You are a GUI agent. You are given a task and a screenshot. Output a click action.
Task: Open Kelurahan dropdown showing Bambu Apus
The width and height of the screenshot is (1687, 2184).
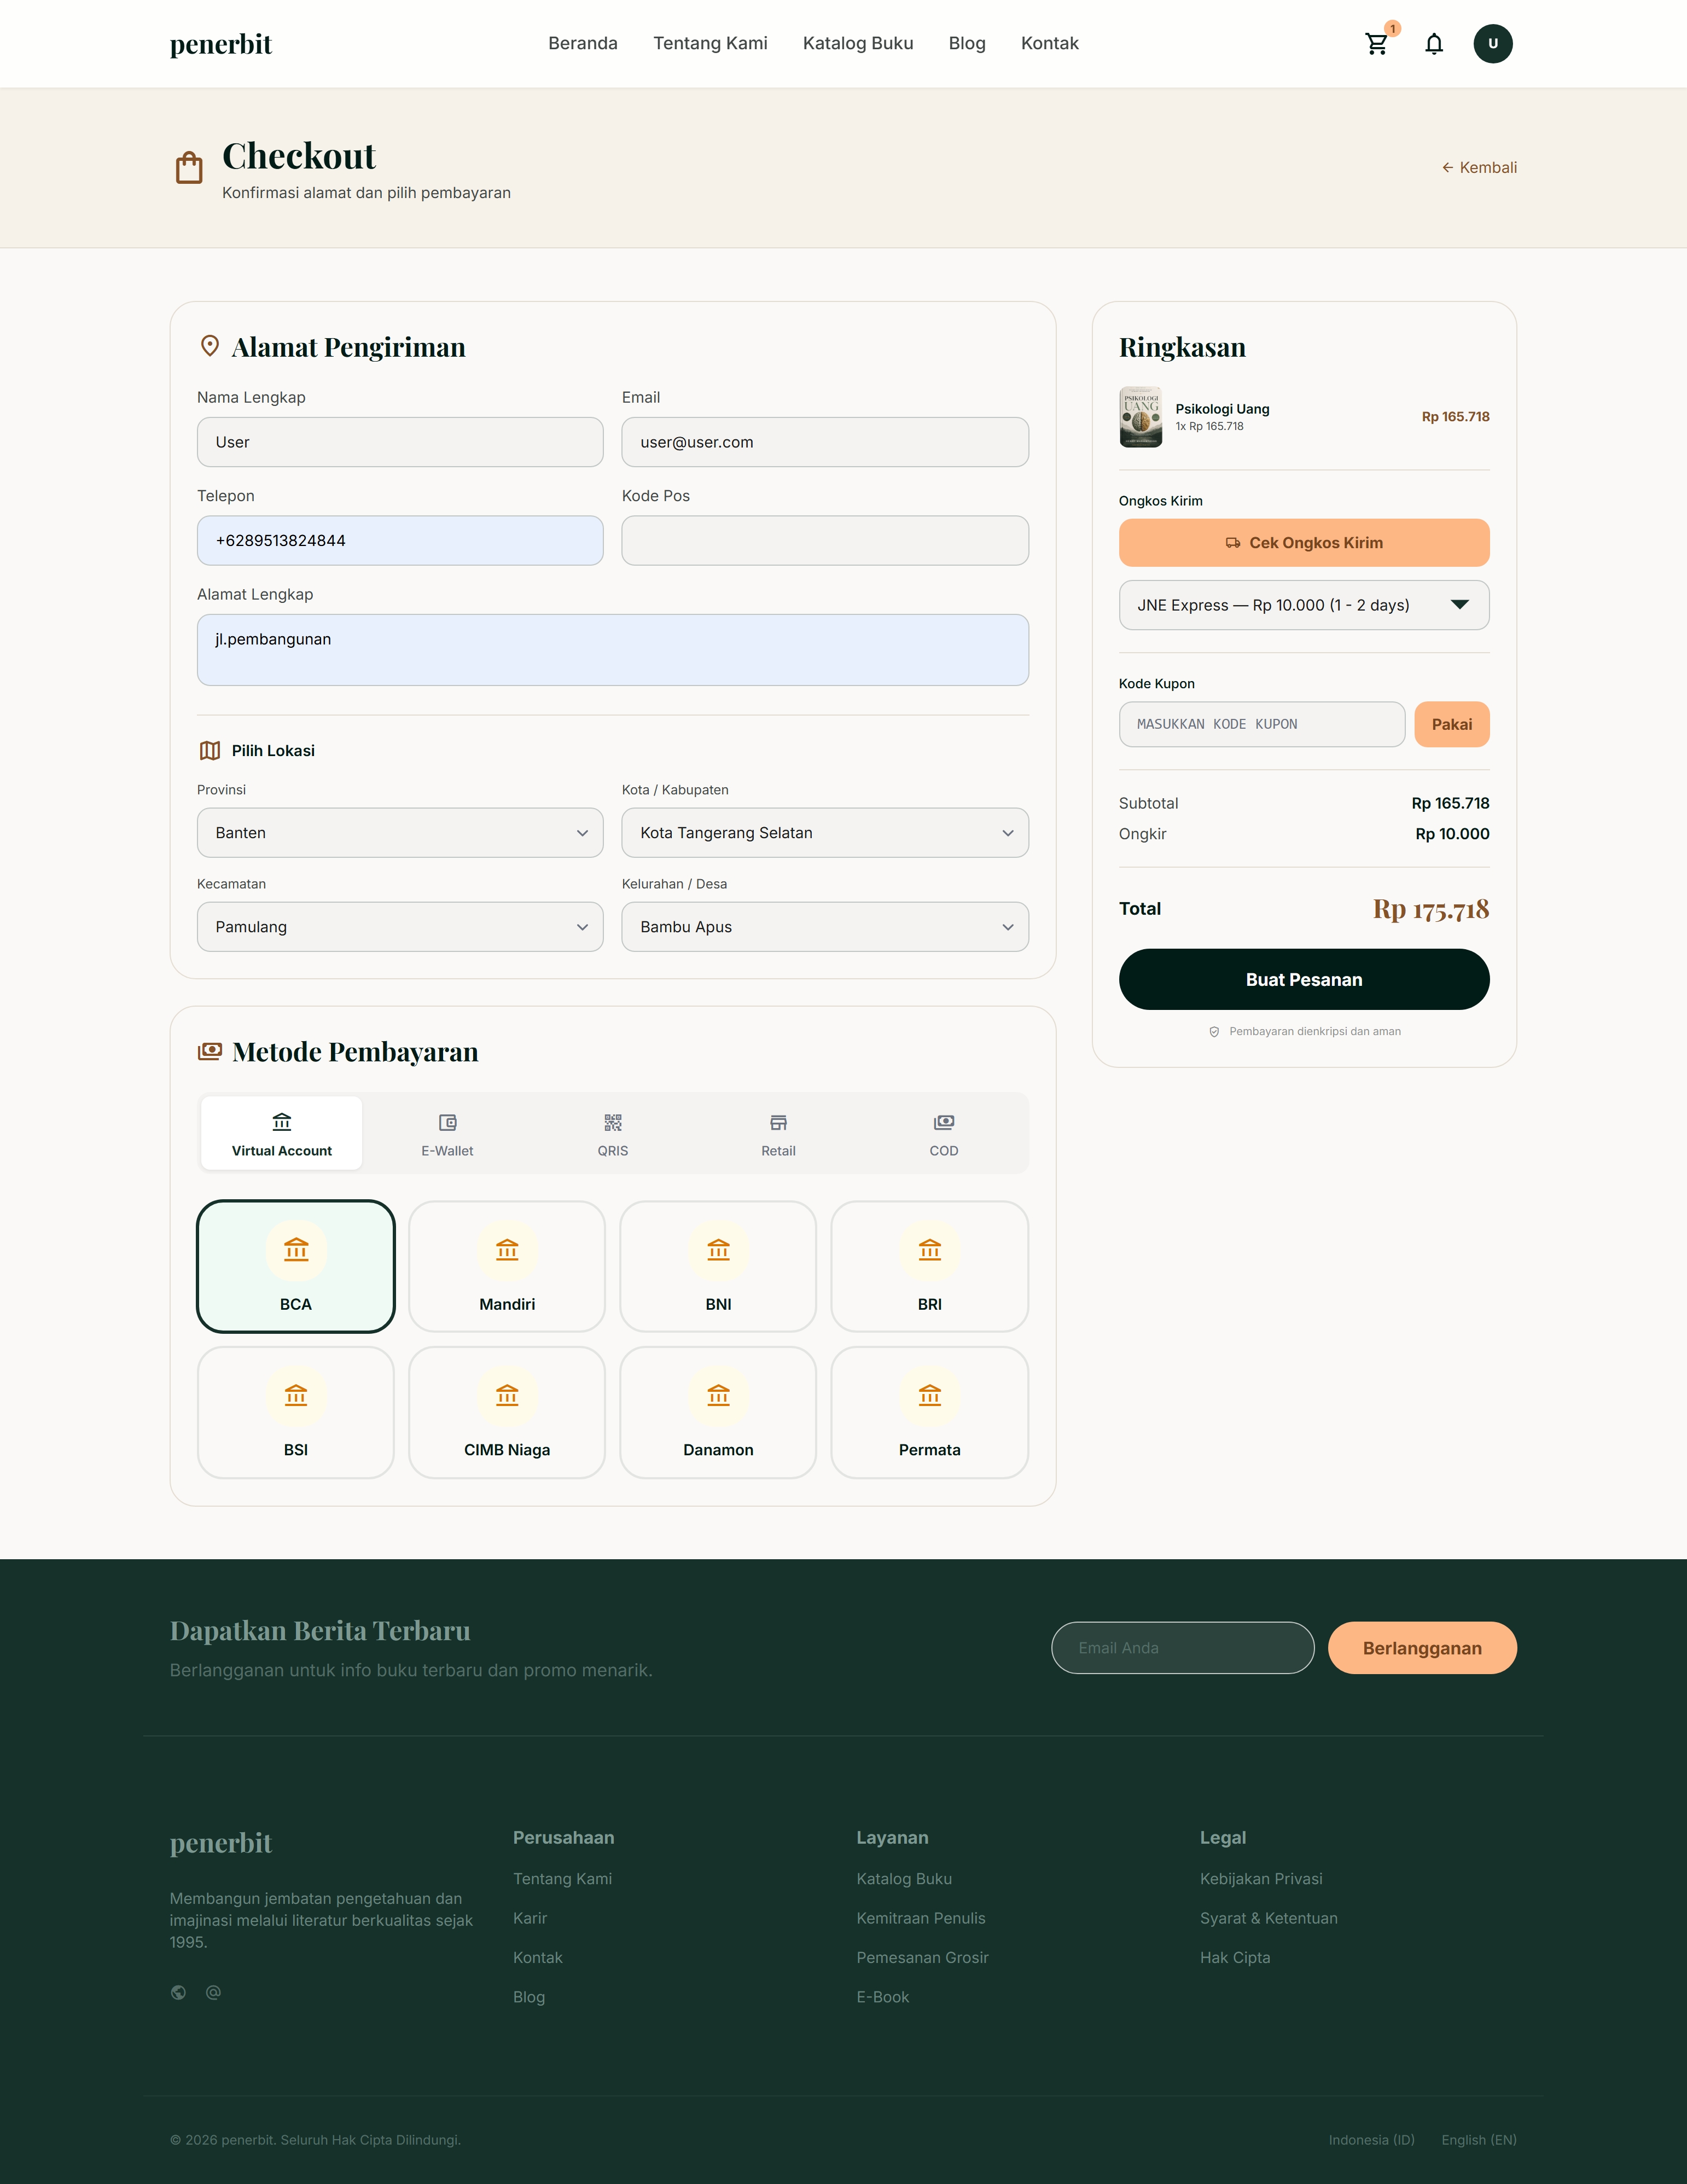(x=825, y=927)
